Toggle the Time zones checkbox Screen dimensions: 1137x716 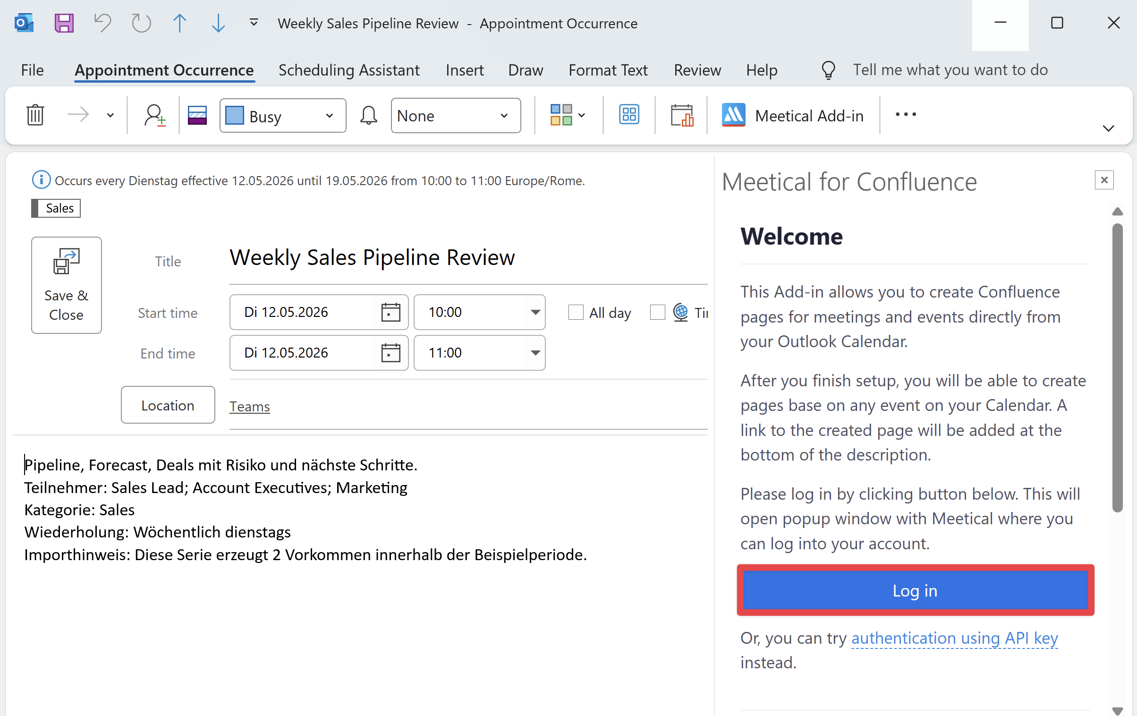(657, 312)
